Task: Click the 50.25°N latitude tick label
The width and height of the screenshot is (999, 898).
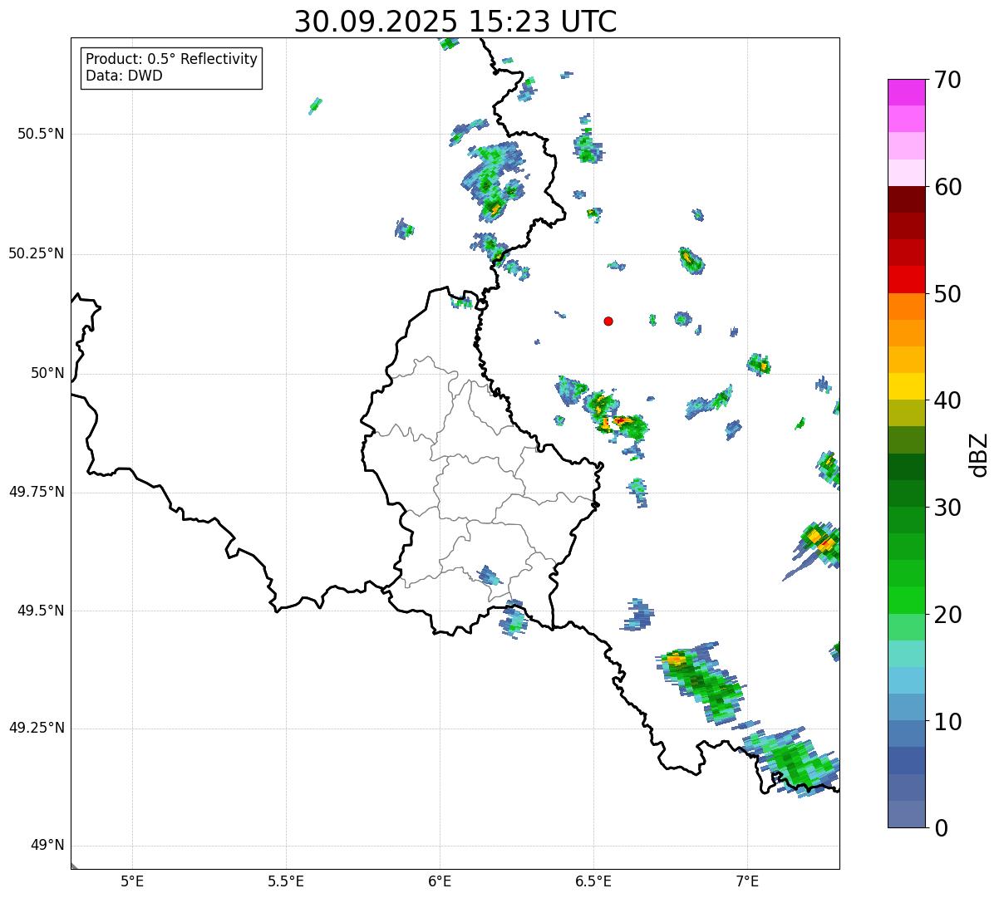Action: (36, 253)
